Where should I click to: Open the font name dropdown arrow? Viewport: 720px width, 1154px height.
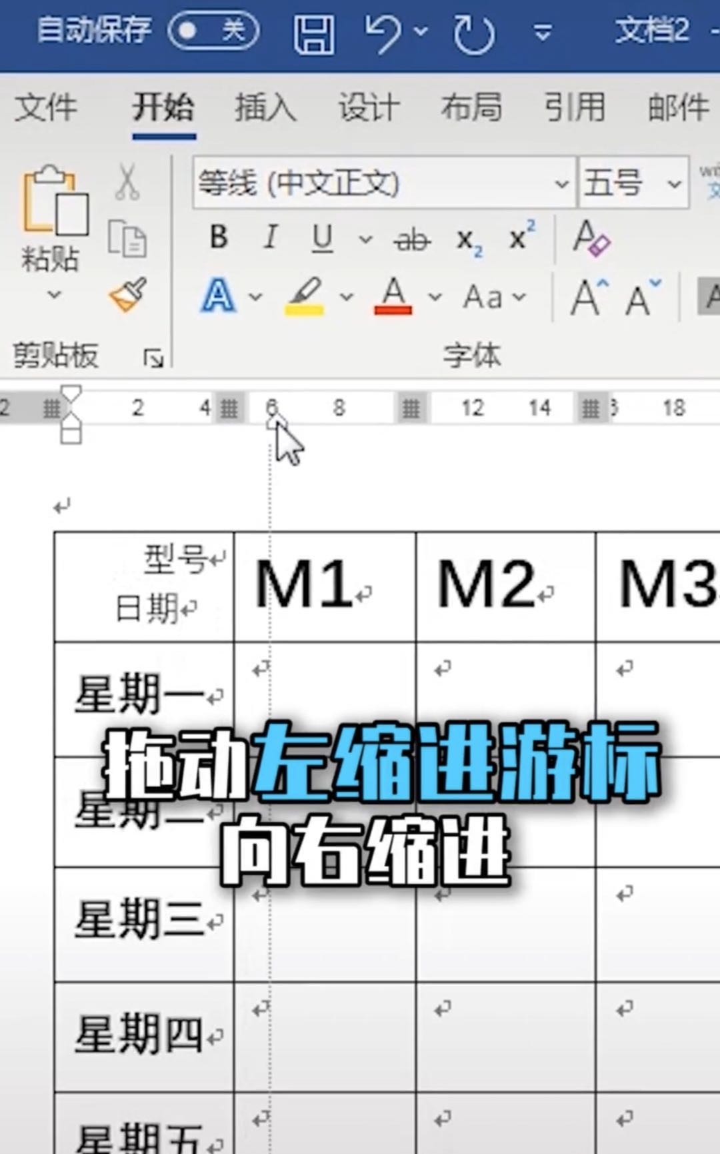tap(562, 183)
